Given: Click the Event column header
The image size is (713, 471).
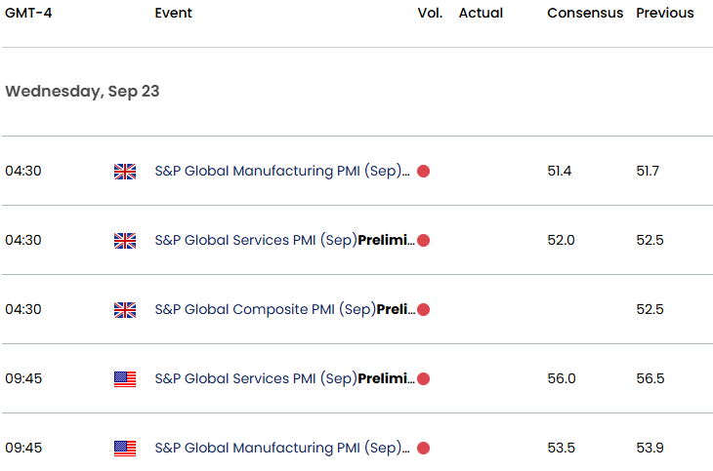Looking at the screenshot, I should click(173, 13).
